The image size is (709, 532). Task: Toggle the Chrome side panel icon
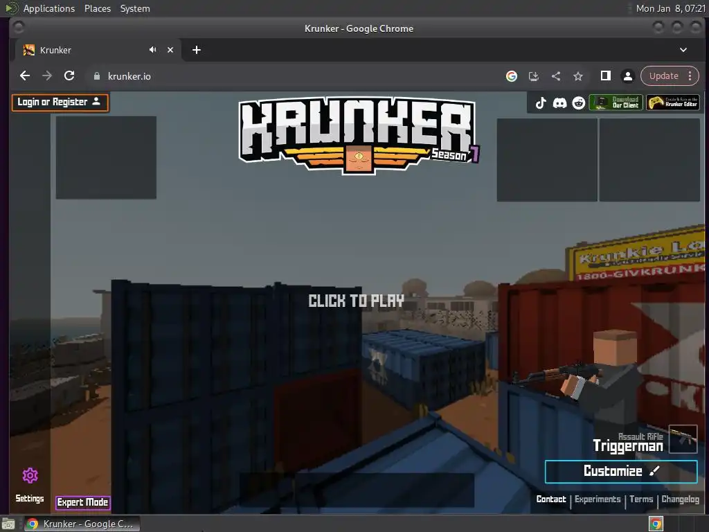605,76
